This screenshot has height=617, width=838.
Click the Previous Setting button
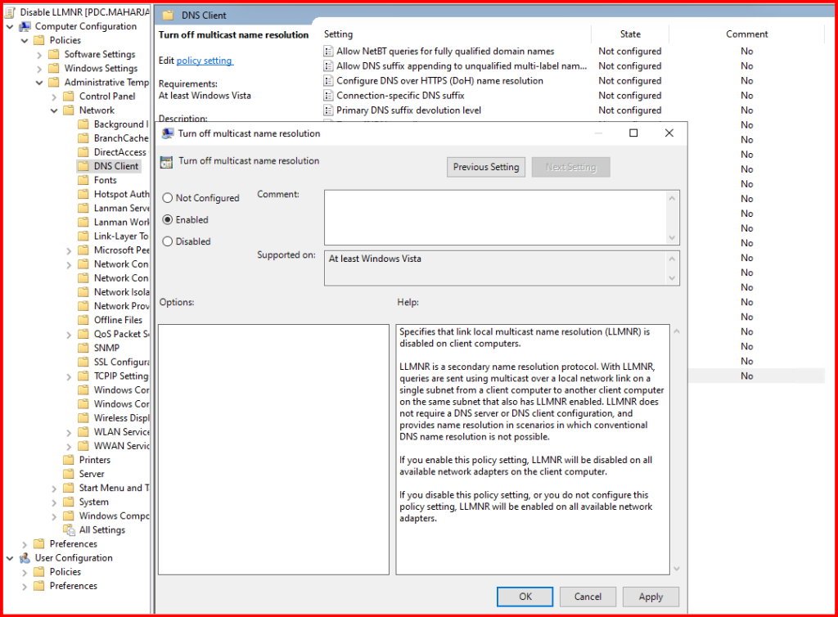[486, 167]
